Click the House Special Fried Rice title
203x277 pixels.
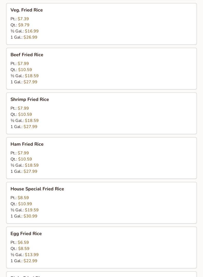(x=37, y=189)
